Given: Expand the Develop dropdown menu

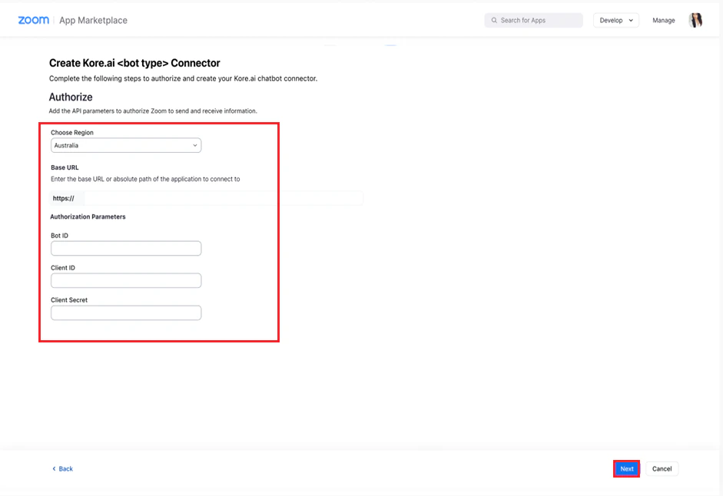Looking at the screenshot, I should (616, 20).
